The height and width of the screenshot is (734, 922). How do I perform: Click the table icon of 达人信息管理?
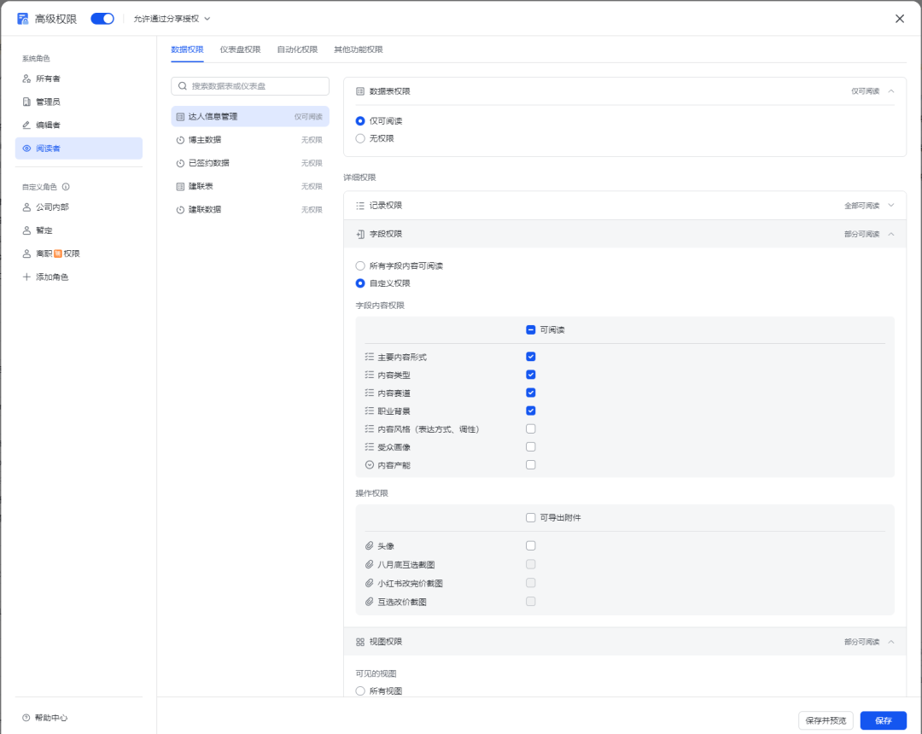180,117
